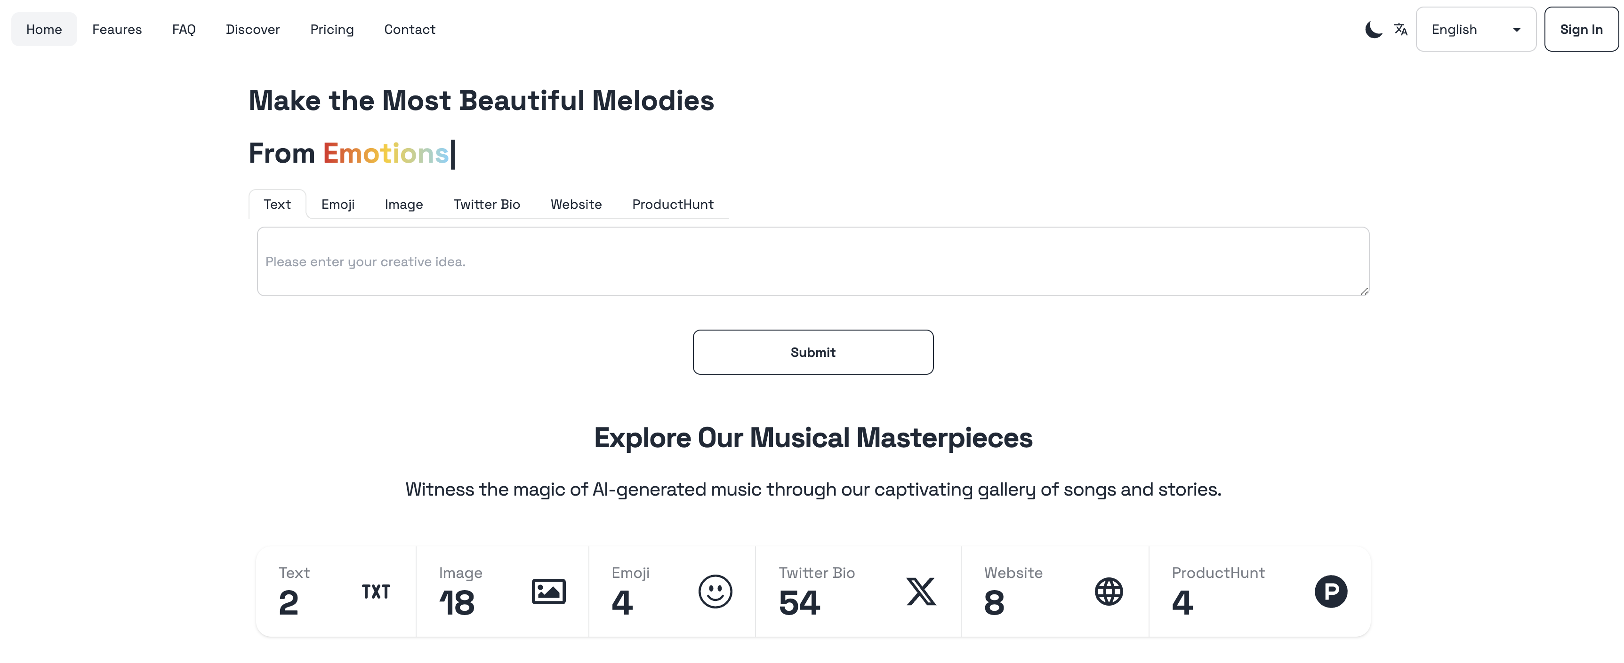Click the translate language icon
This screenshot has width=1624, height=663.
tap(1400, 30)
